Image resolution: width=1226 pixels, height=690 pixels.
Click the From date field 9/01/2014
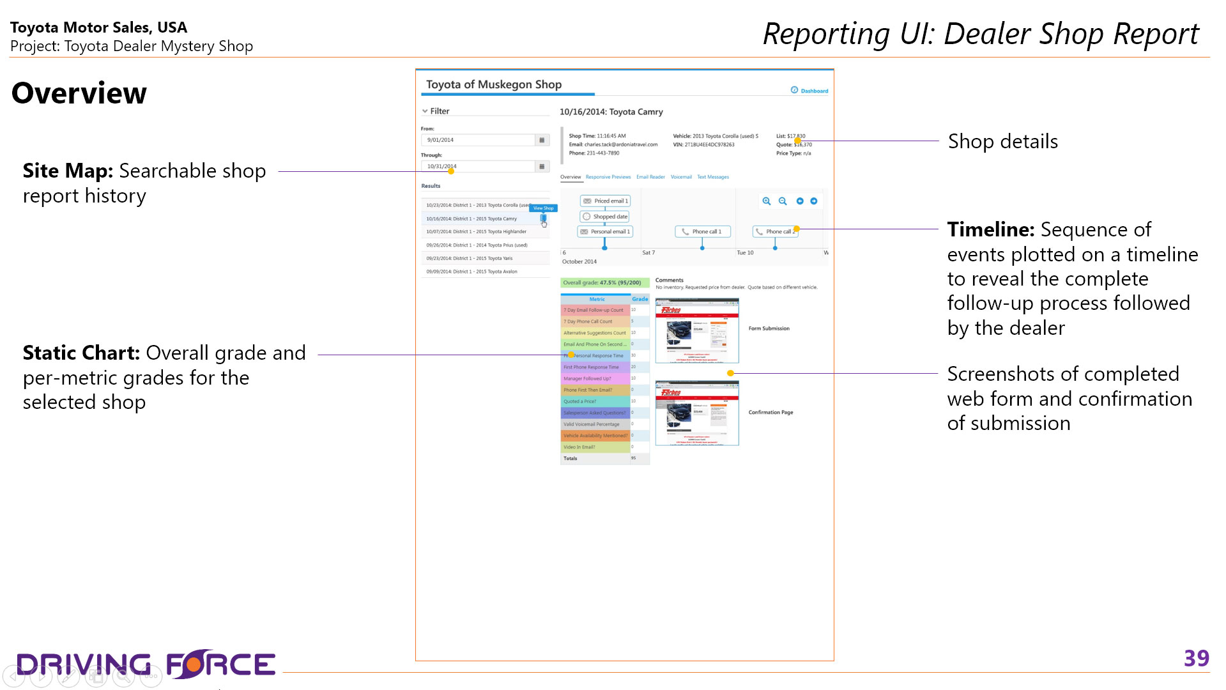(x=478, y=140)
